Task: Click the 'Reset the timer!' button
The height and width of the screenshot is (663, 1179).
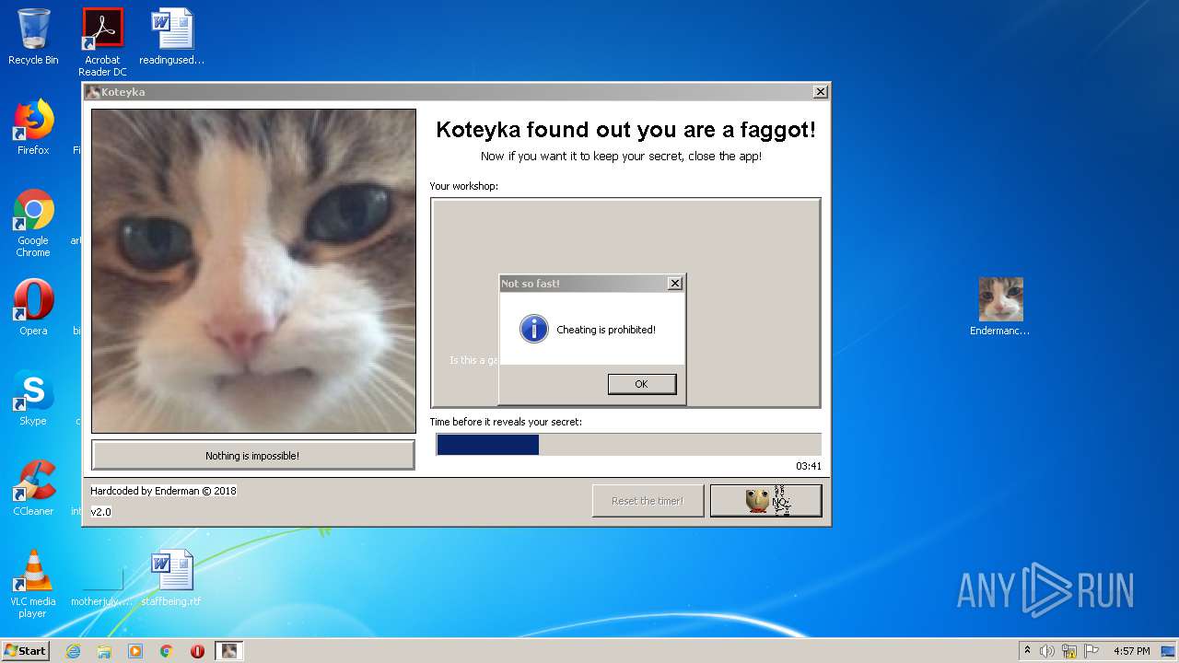Action: 648,501
